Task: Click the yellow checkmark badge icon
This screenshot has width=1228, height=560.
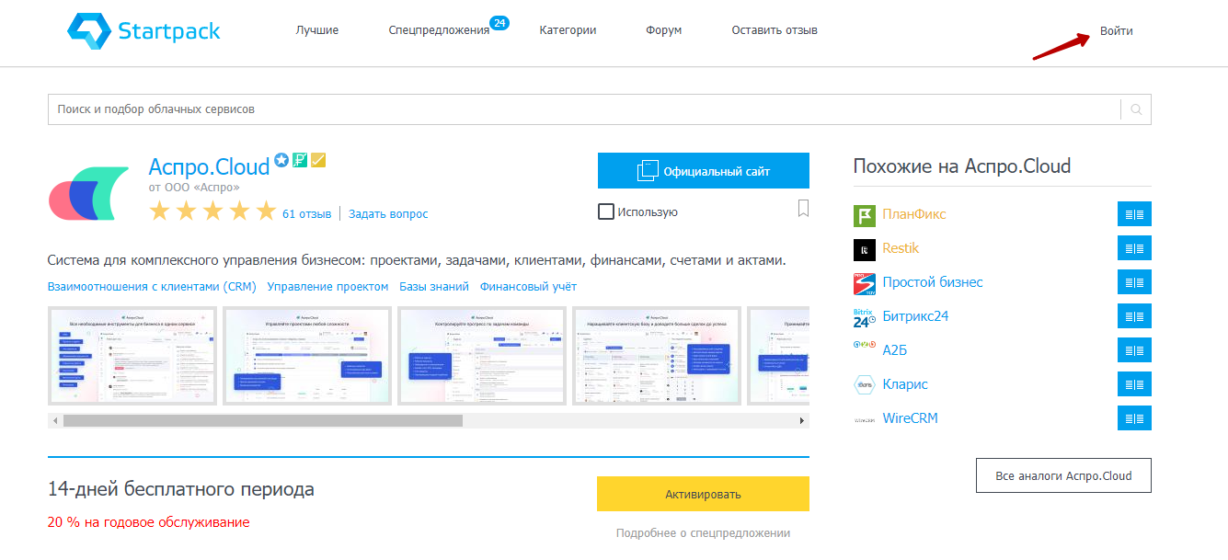Action: point(318,161)
